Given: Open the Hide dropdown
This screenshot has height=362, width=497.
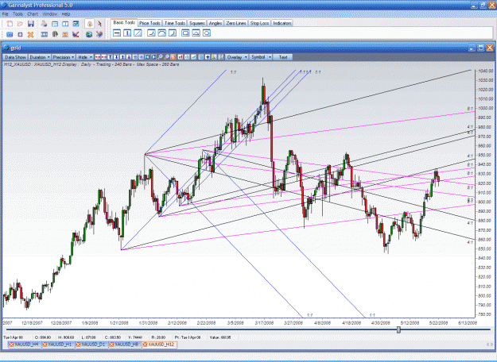Looking at the screenshot, I should 84,57.
